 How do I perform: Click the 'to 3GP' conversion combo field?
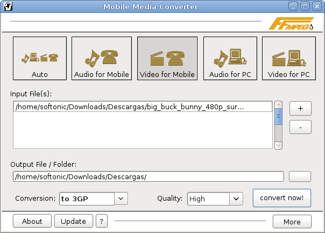(86, 199)
